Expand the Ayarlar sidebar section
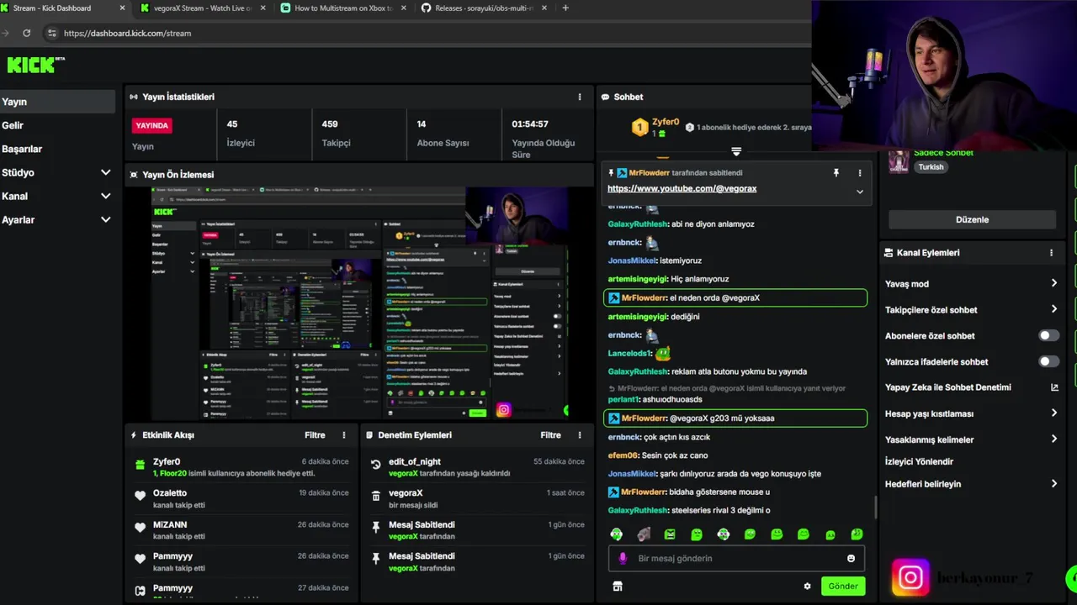 point(105,219)
